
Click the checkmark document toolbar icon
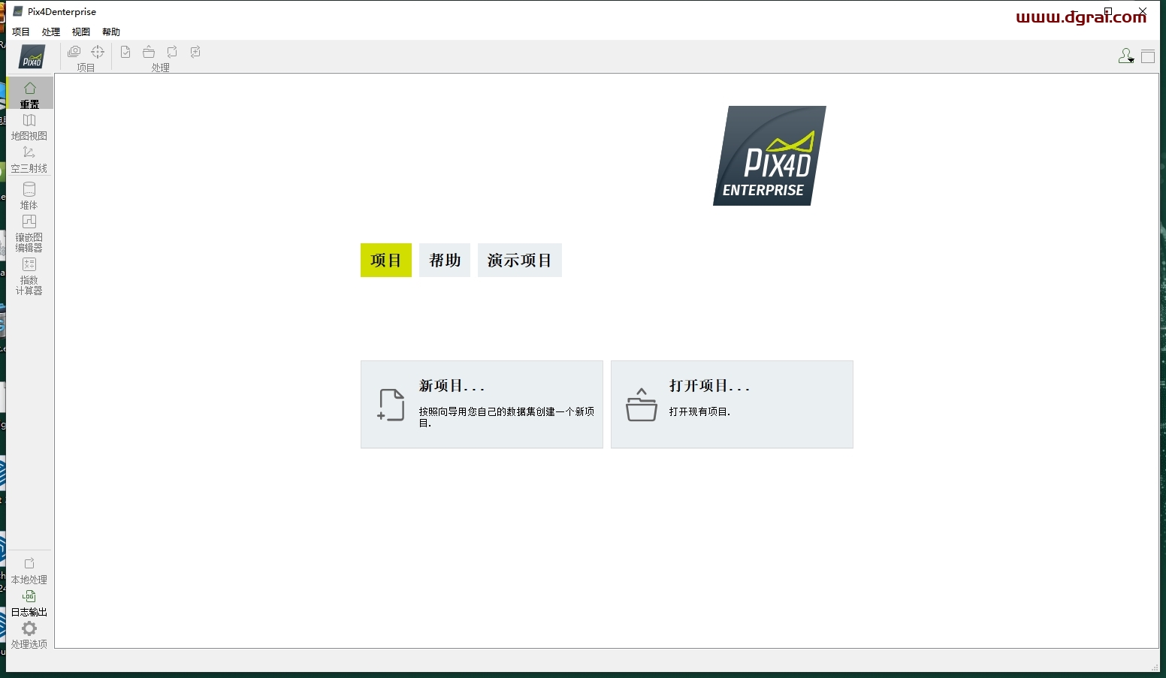pos(125,52)
